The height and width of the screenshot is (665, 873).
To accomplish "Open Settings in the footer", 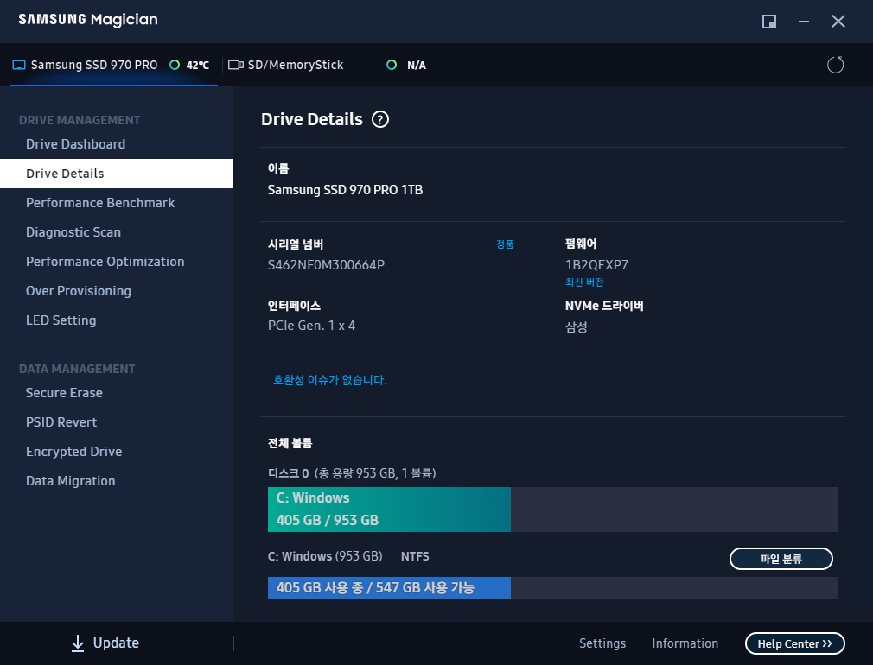I will [602, 643].
